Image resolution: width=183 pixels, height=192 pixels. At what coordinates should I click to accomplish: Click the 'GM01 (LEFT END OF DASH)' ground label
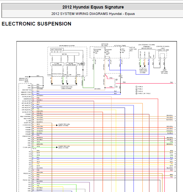click(164, 72)
